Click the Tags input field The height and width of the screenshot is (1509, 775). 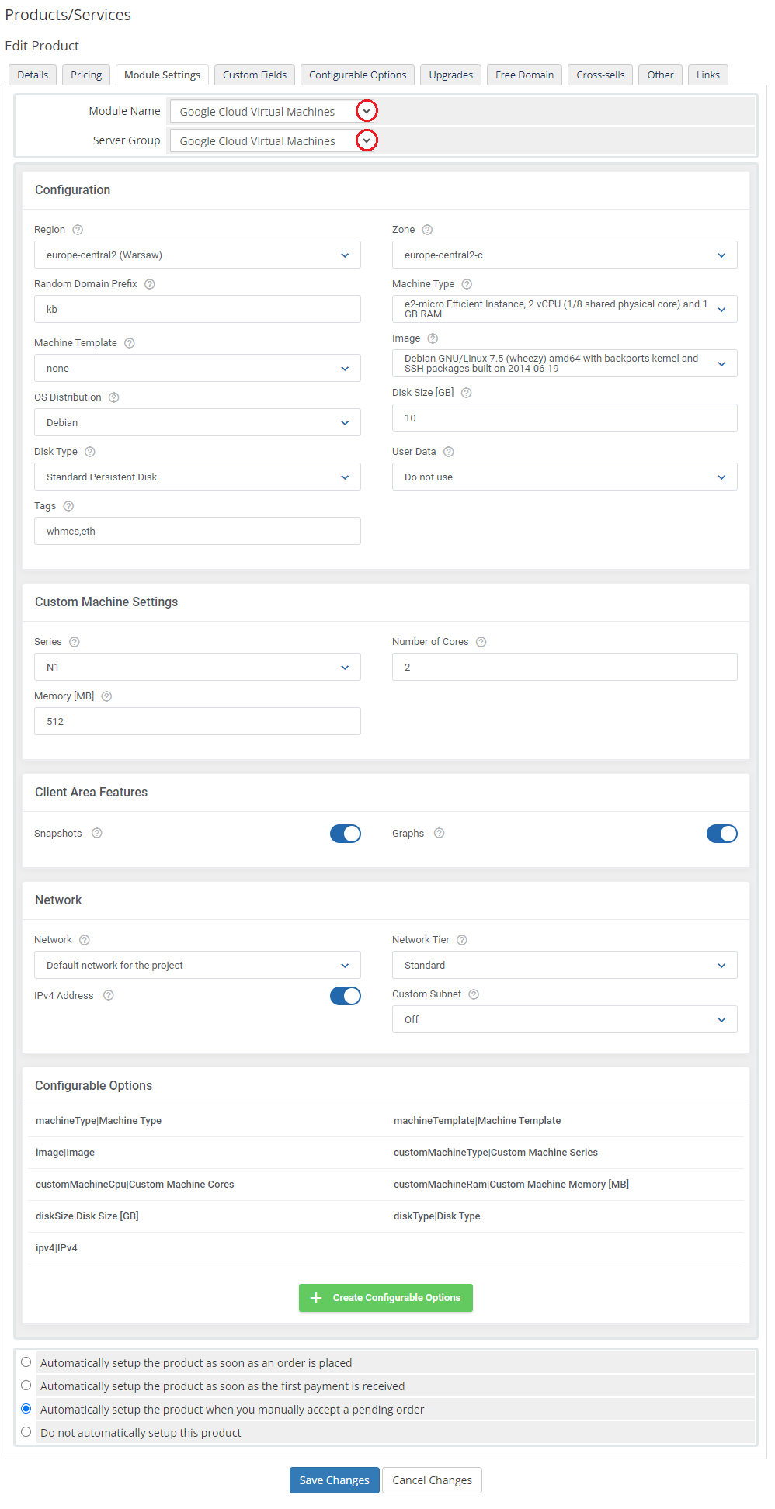click(x=197, y=531)
